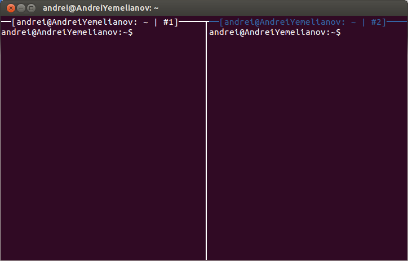Click the window title text in title bar
This screenshot has height=261, width=408.
point(101,8)
